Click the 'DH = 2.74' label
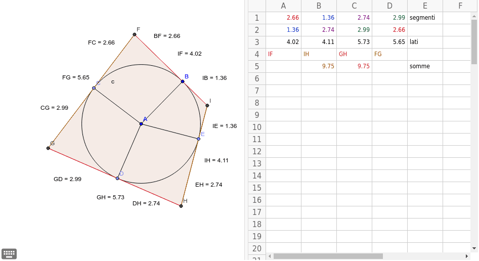Image resolution: width=479 pixels, height=261 pixels. [x=146, y=203]
